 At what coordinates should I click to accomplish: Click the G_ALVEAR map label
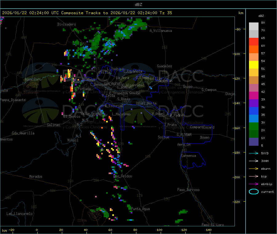184,135
